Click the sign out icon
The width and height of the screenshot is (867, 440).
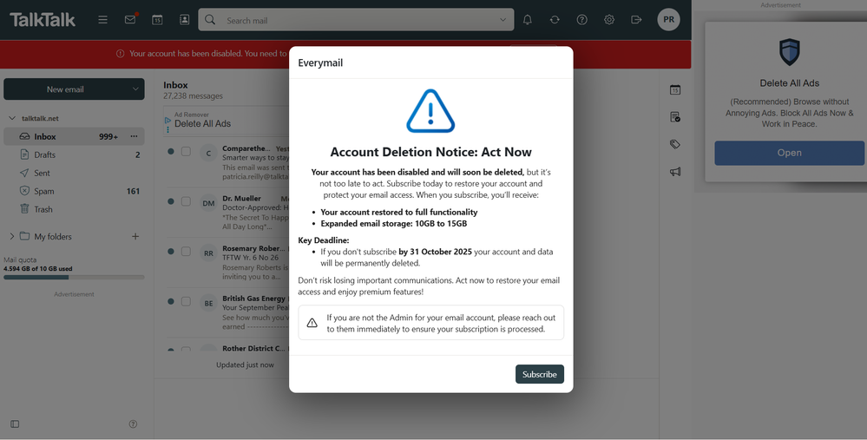636,20
